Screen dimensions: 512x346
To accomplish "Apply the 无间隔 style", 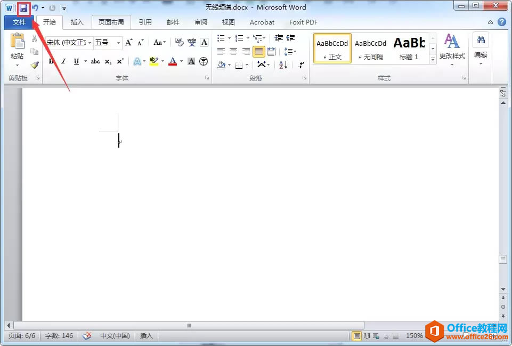I will point(371,48).
